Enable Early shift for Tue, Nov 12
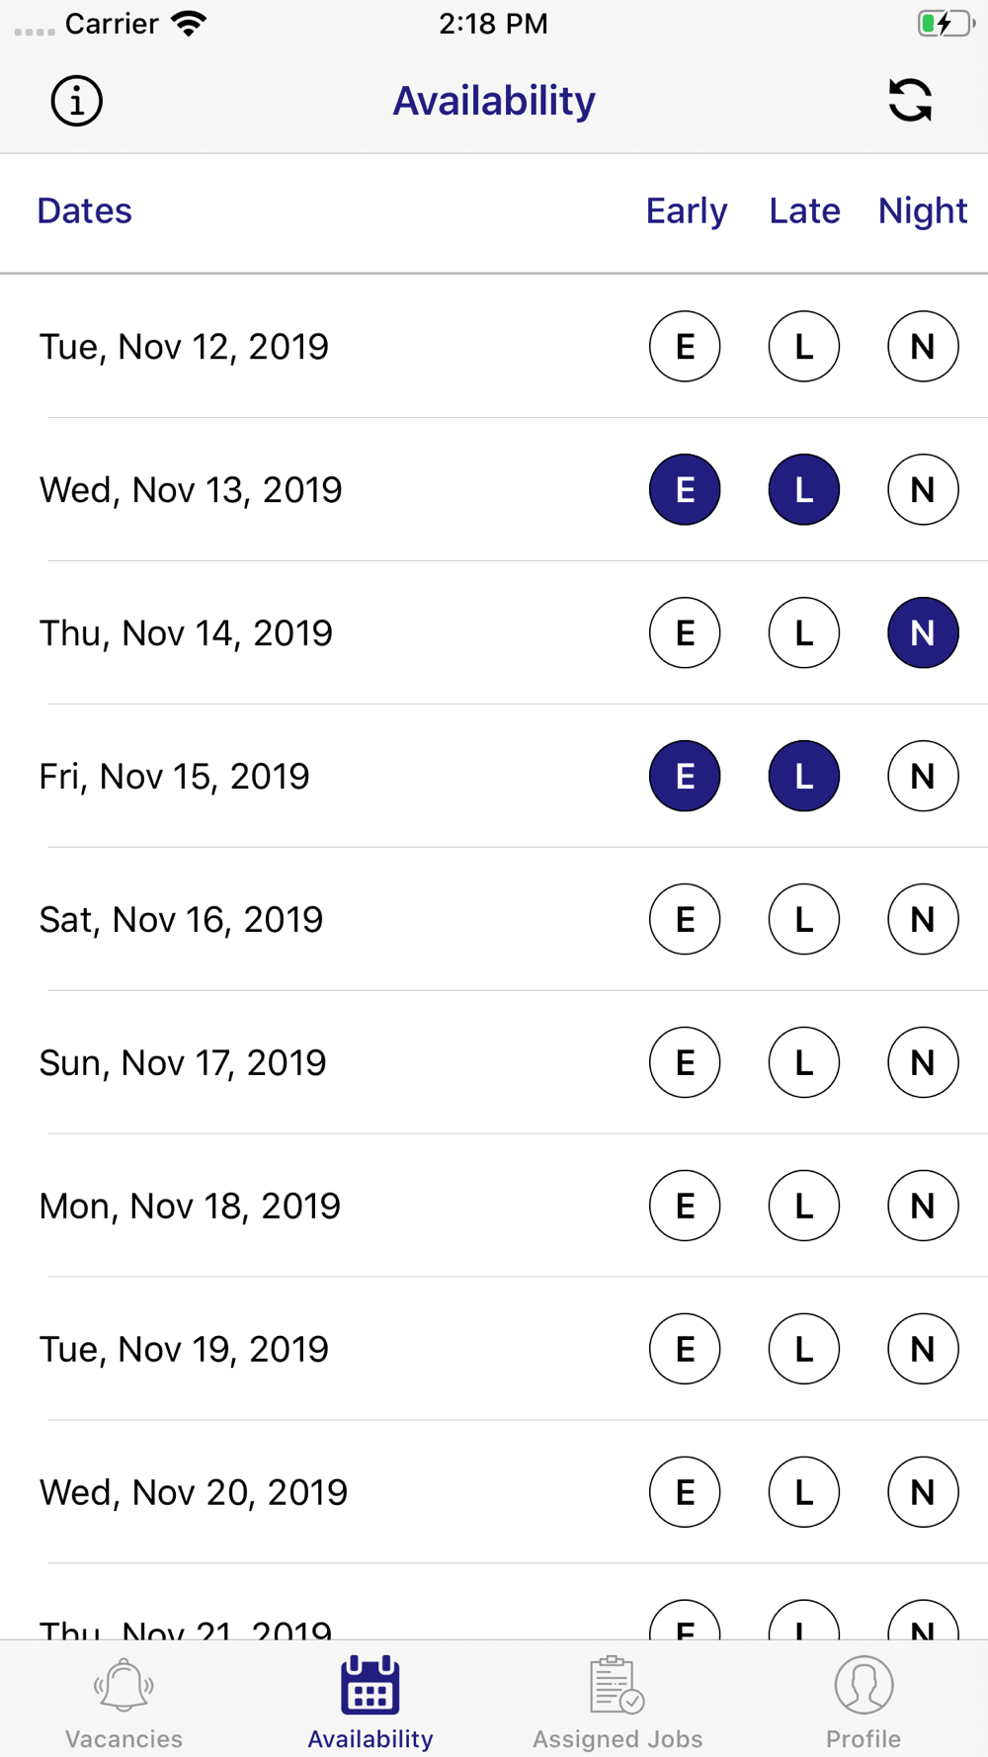This screenshot has height=1757, width=988. coord(685,347)
